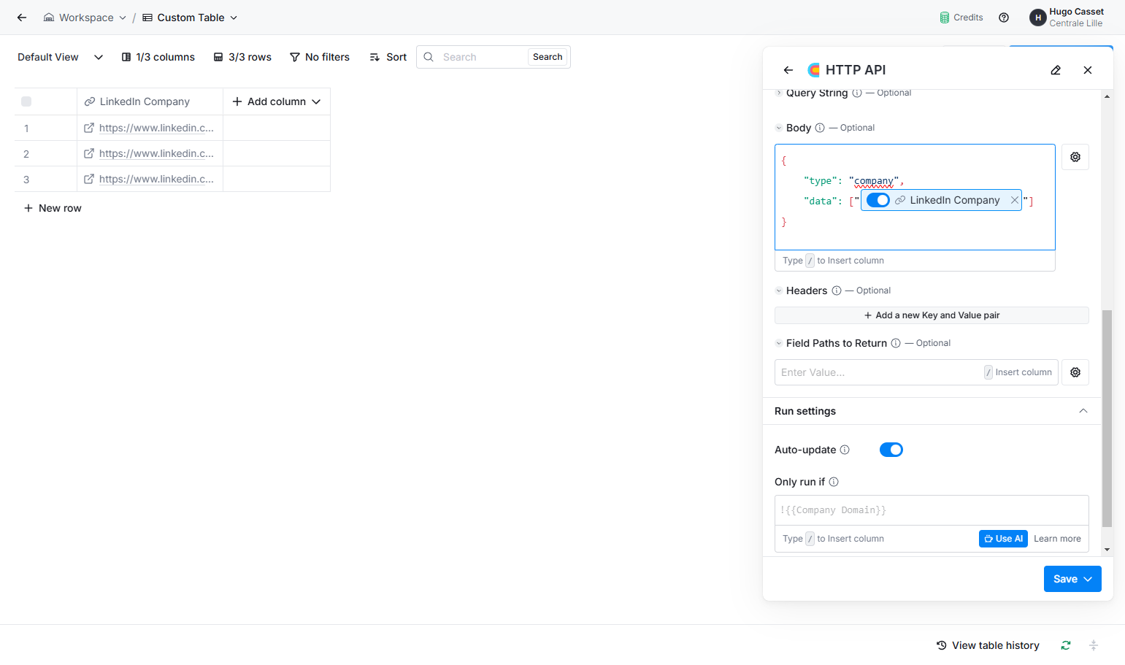Click Add a new Key and Value pair
Screen dimensions: 1125x665
(x=932, y=315)
